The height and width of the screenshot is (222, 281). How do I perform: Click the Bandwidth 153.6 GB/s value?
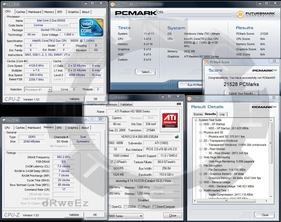[166, 175]
